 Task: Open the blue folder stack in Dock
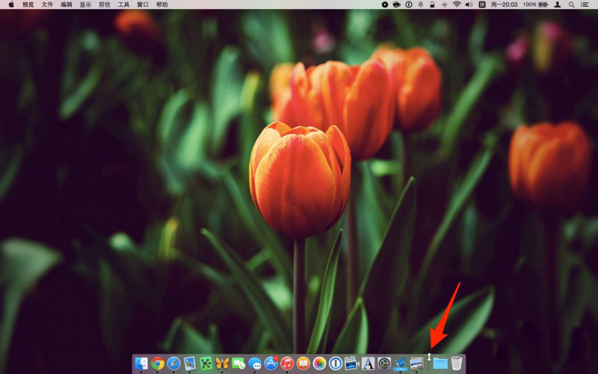[440, 364]
